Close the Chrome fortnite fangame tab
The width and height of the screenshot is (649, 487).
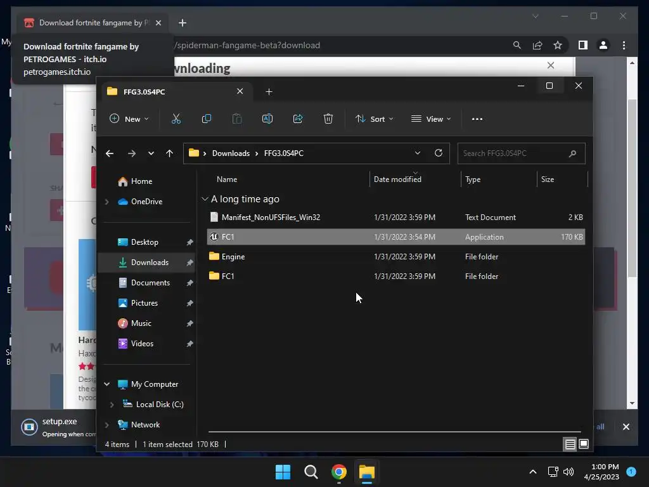tap(158, 23)
